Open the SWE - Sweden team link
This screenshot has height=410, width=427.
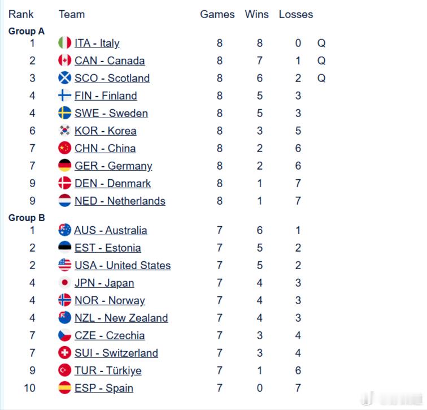[x=111, y=113]
